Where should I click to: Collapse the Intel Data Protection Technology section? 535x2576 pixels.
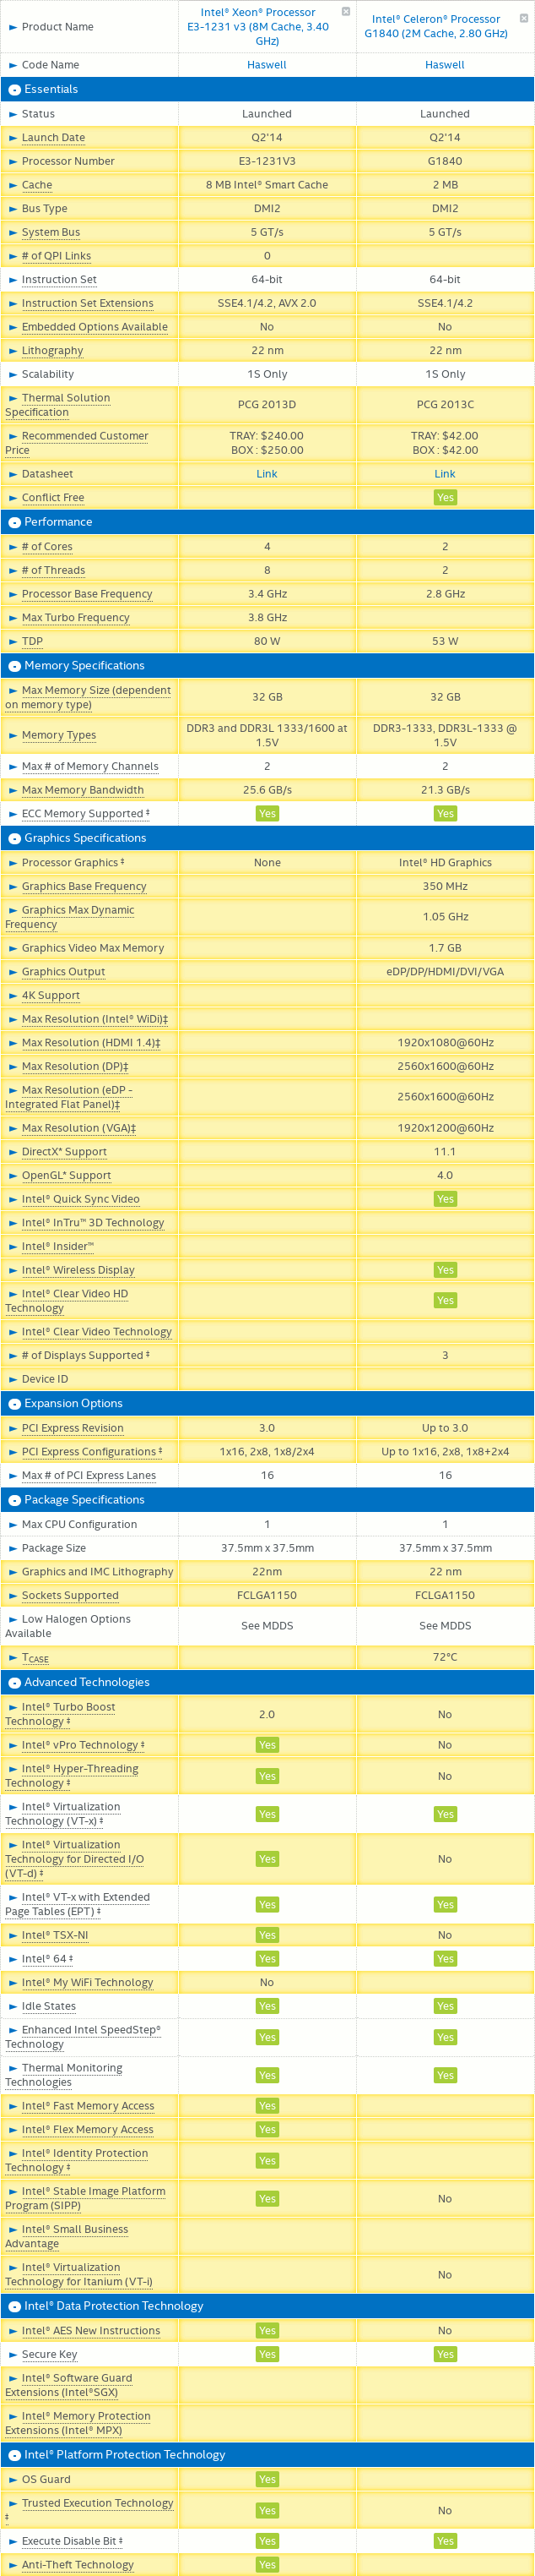(14, 2306)
